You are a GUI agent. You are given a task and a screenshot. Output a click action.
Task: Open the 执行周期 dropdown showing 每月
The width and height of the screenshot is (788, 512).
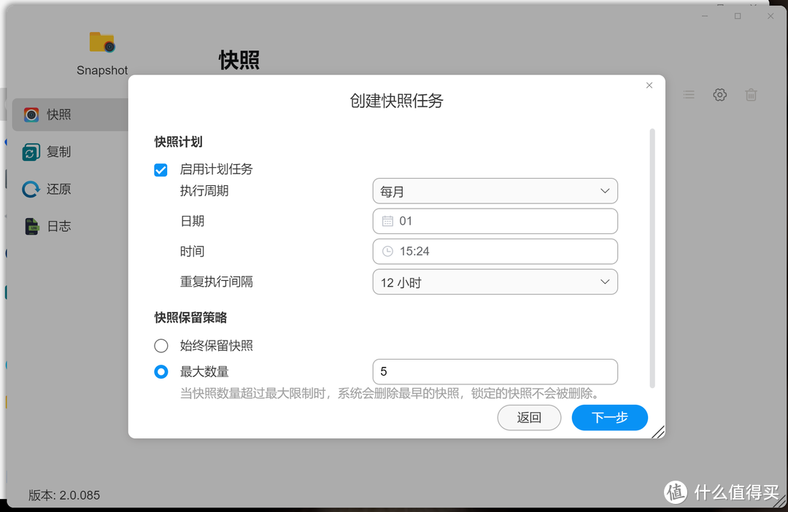click(495, 191)
